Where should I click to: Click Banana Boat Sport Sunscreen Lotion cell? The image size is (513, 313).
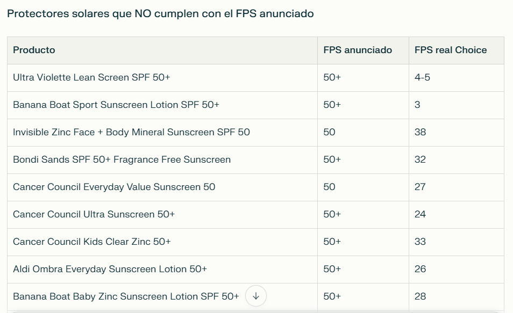(162, 105)
